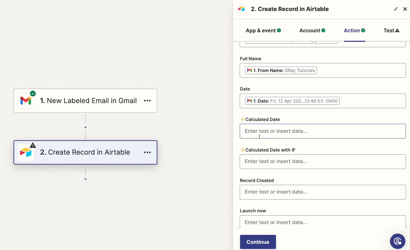
Task: Click the green check next to Action
Action: (363, 31)
